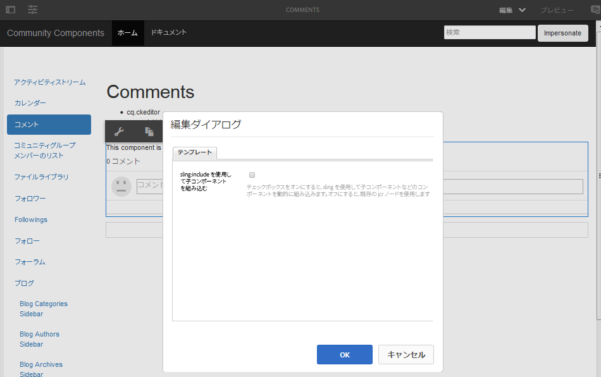Open page information settings icon
Image resolution: width=601 pixels, height=377 pixels.
[x=32, y=9]
